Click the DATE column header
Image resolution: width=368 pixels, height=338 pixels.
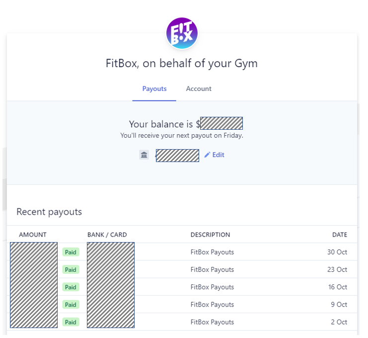point(340,235)
